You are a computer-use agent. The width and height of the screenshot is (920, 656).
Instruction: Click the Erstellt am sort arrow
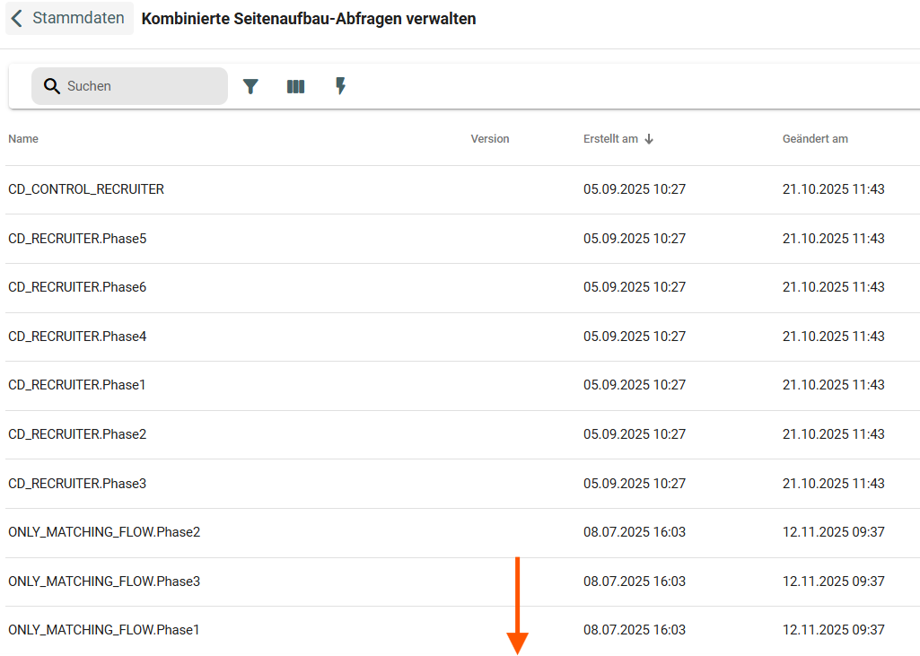(649, 139)
